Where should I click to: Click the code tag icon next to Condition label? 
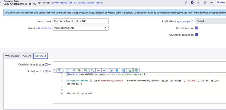pos(49,64)
